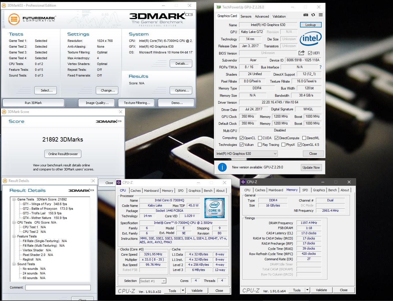Click the Bus Interface question mark

click(320, 67)
